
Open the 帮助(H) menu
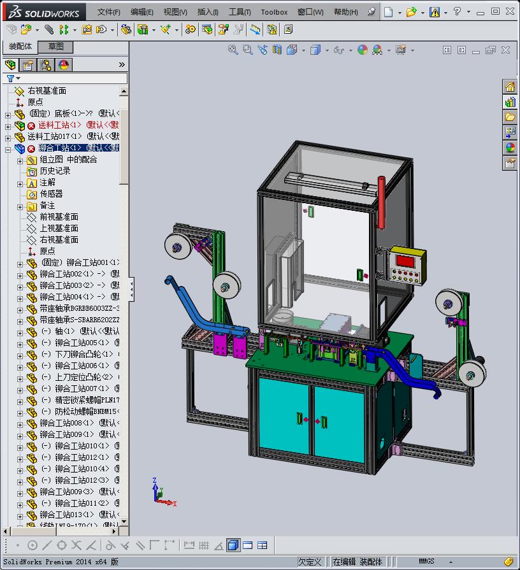pyautogui.click(x=346, y=12)
